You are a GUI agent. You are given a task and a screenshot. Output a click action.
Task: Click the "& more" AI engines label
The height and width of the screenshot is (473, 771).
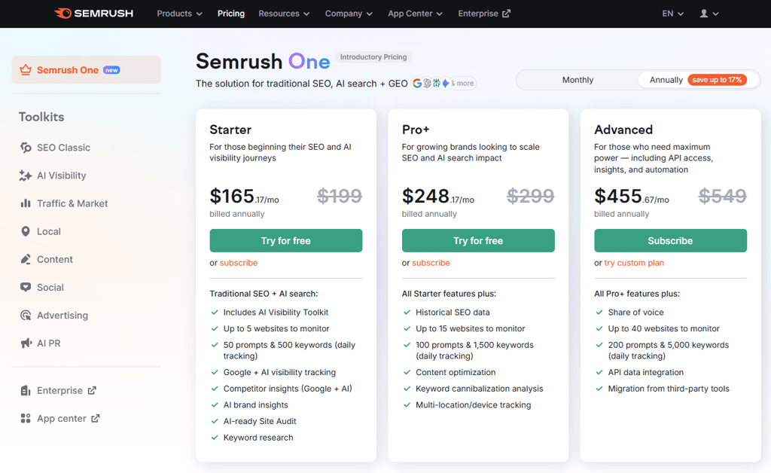[x=463, y=84]
